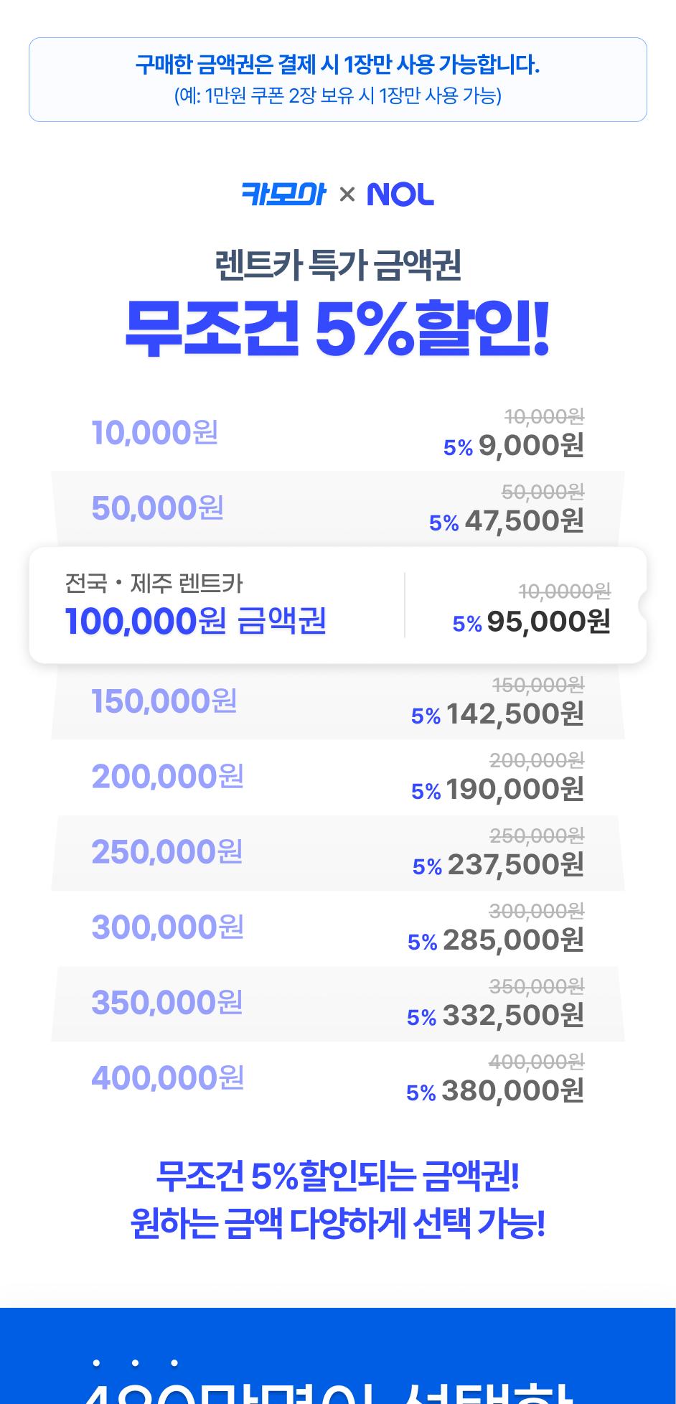
Task: Click the 원하는 금액 다양하게 선택 가능! text
Action: pos(337,1225)
